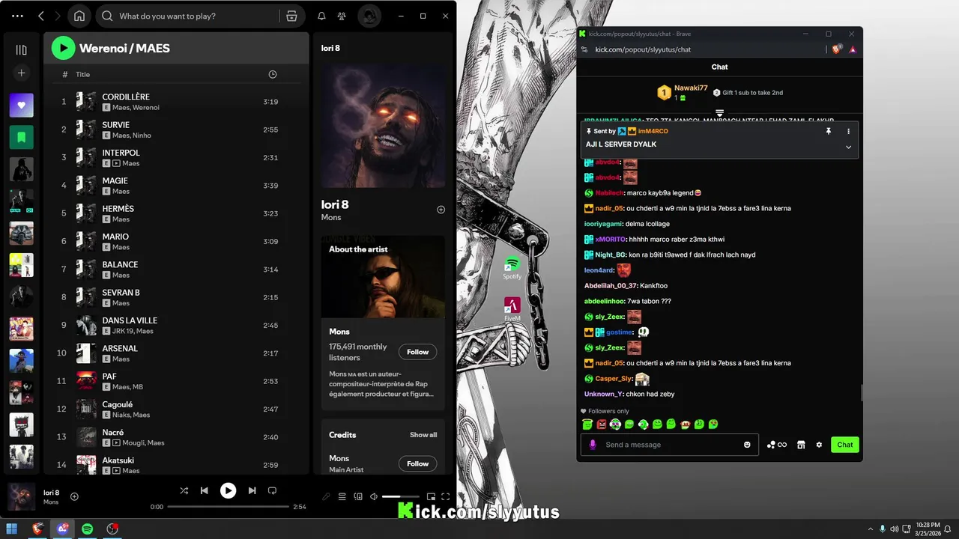Open lori 8 cover art in panel
The width and height of the screenshot is (959, 539).
(383, 125)
